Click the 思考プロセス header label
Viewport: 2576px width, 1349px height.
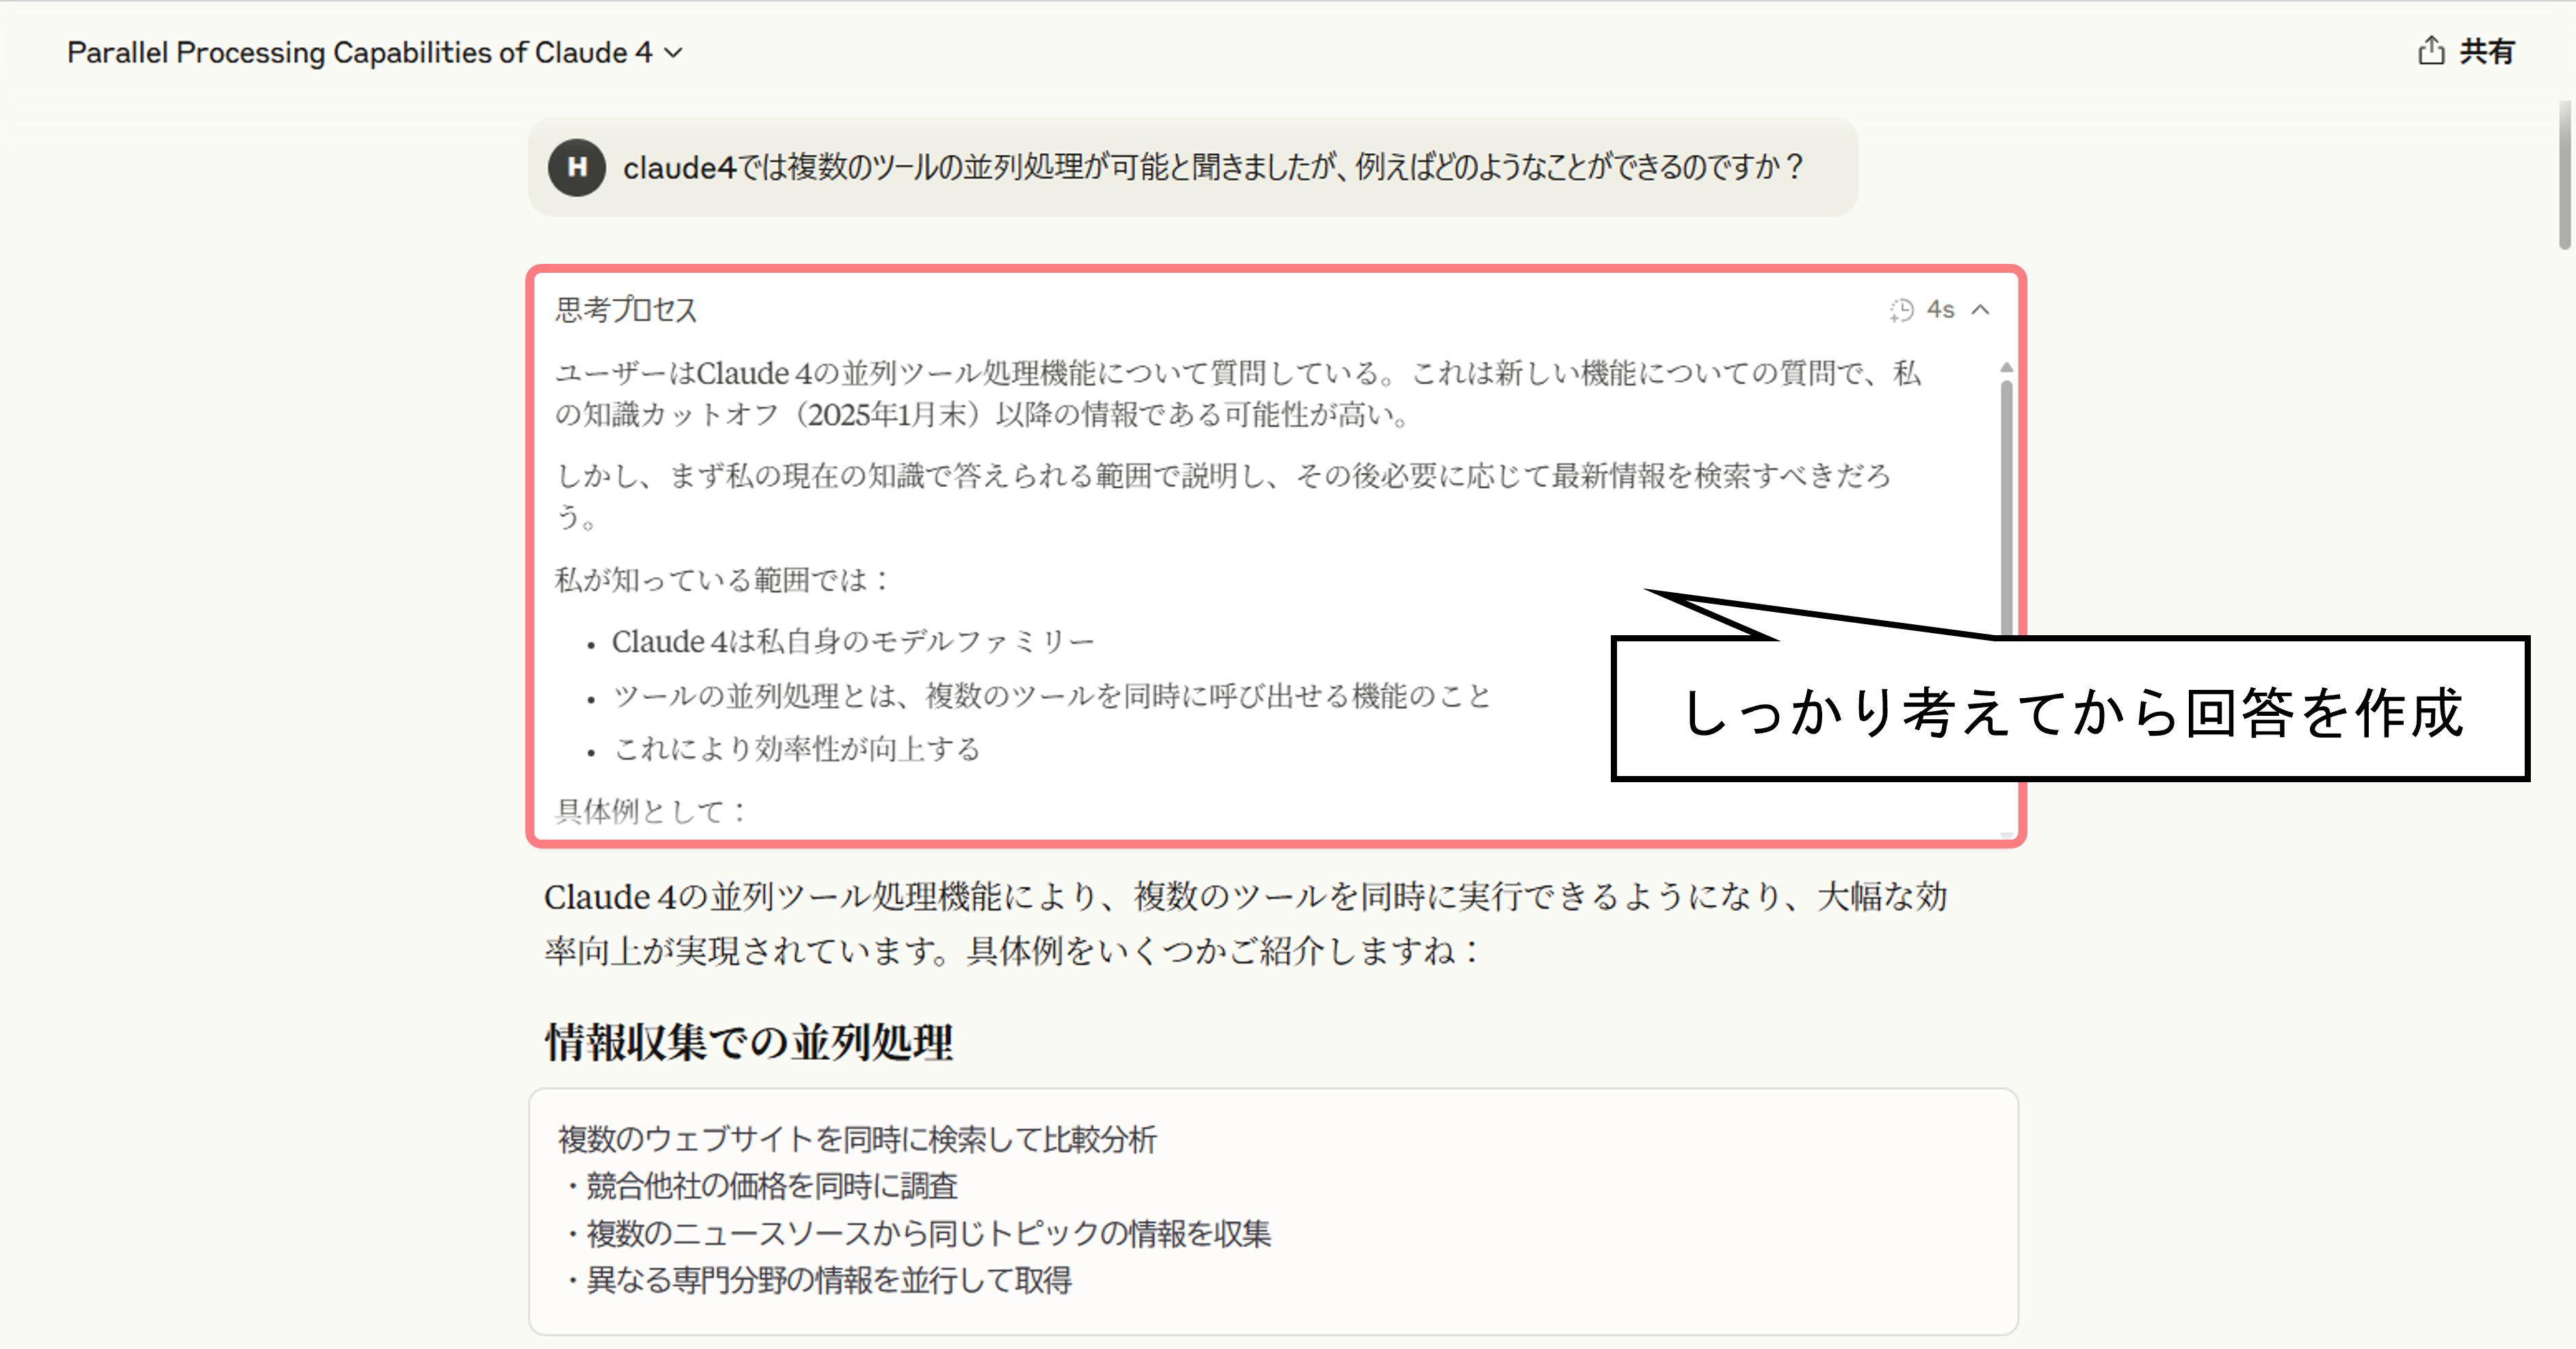click(x=626, y=310)
